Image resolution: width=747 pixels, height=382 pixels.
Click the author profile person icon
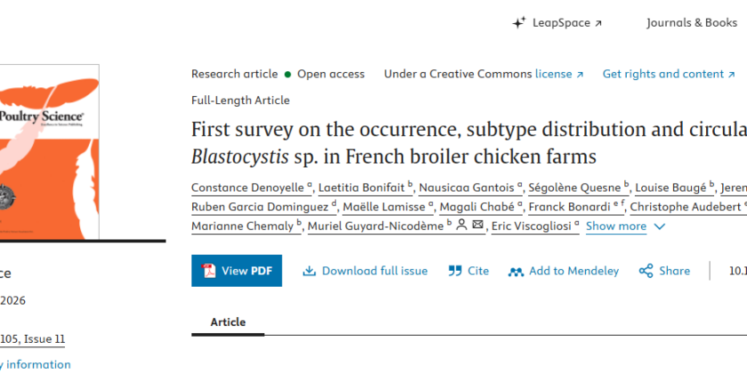tap(462, 225)
